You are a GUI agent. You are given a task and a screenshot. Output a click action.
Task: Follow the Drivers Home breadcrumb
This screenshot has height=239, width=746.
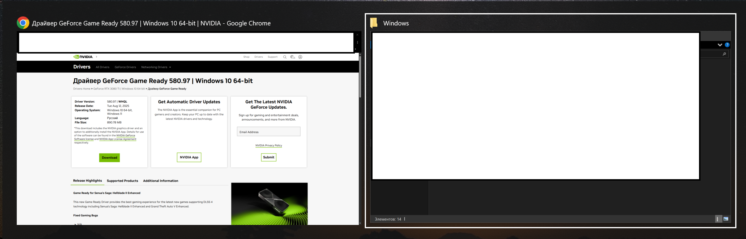click(x=82, y=89)
